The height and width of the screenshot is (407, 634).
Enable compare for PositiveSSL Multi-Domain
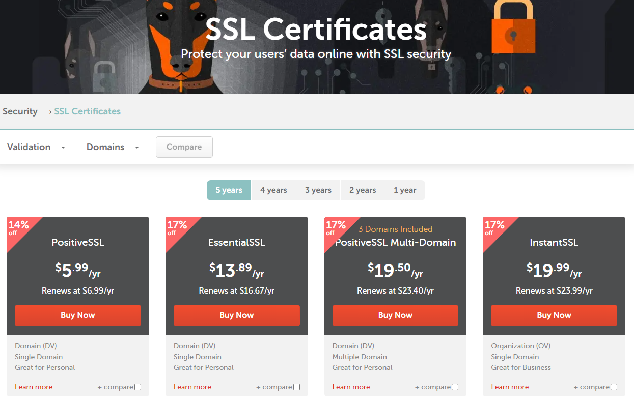455,387
